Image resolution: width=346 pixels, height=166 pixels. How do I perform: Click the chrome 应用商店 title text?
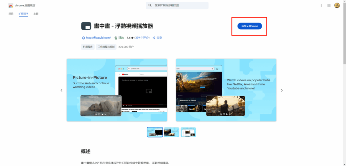[25, 5]
